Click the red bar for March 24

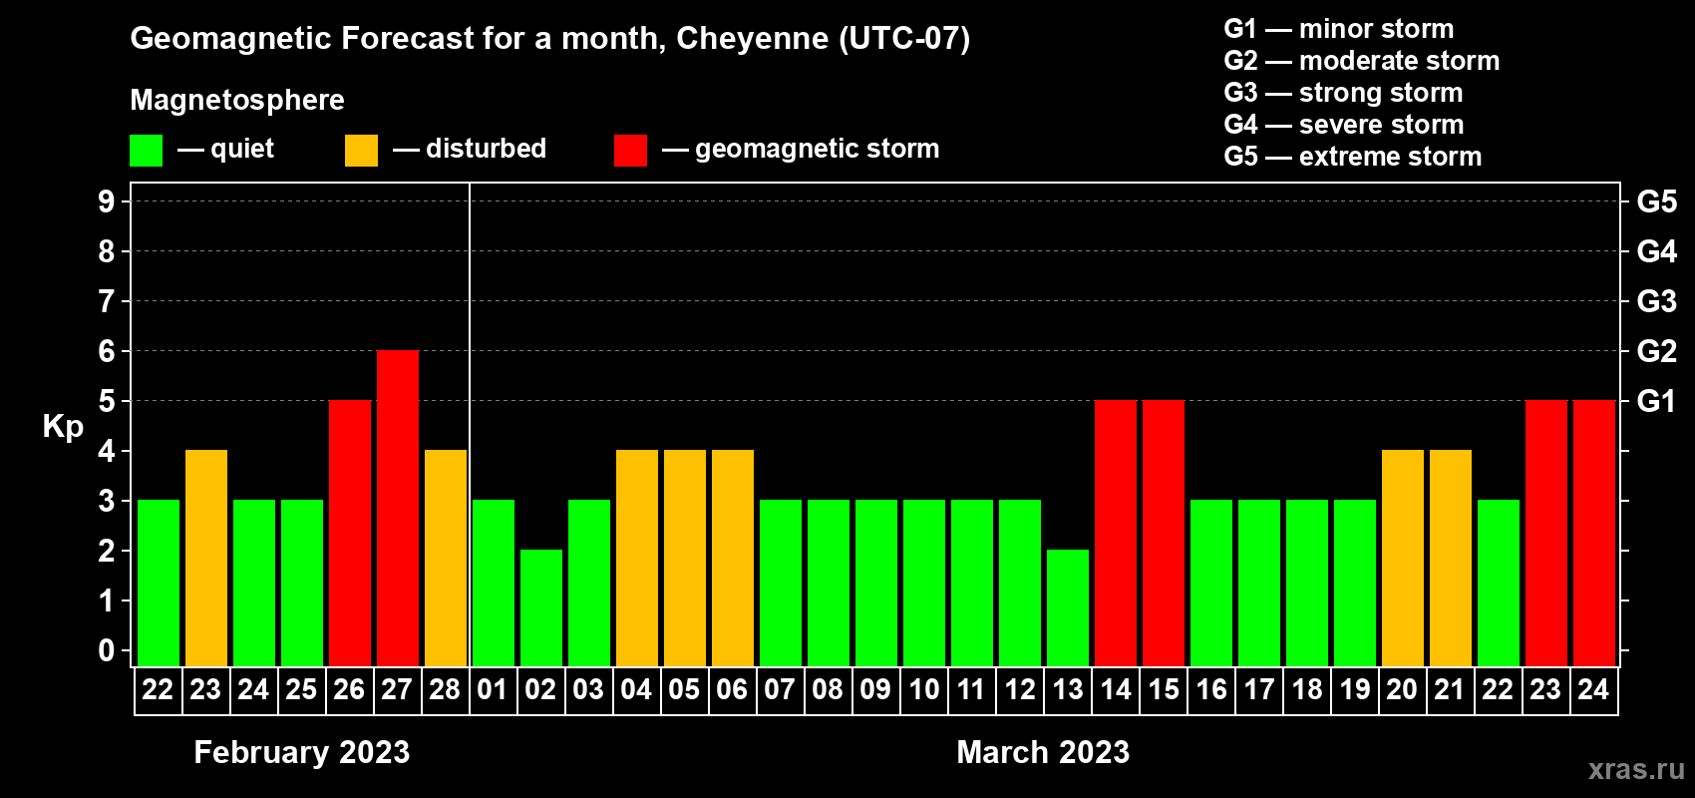pyautogui.click(x=1594, y=534)
